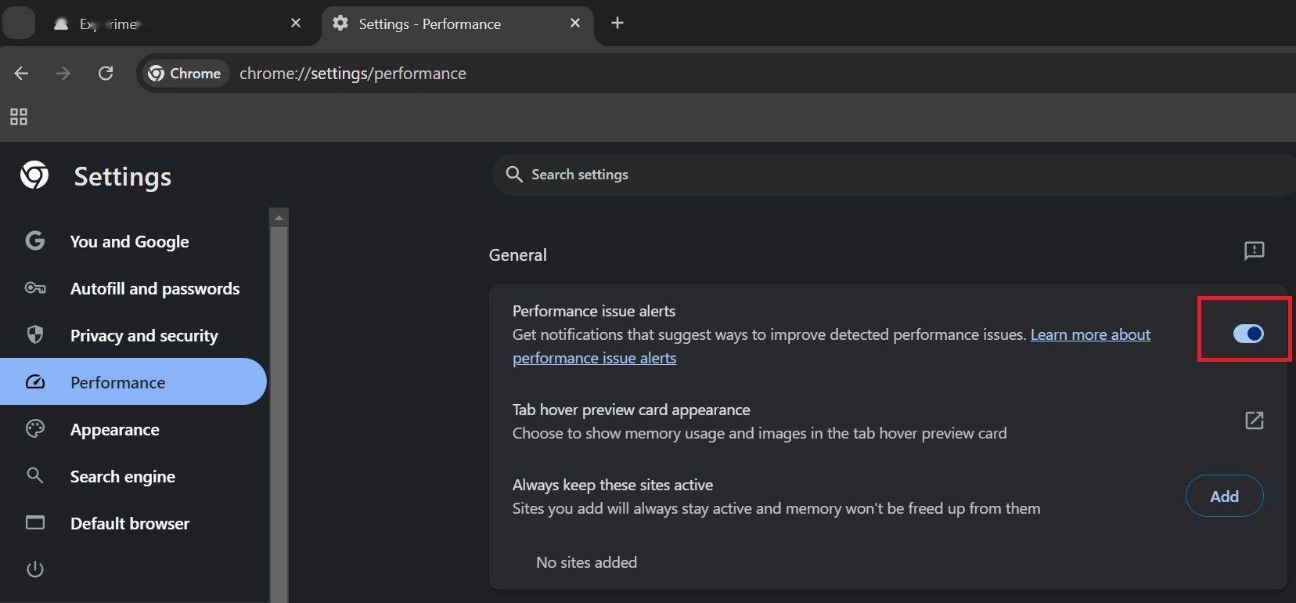Switch to the Settings - Performance tab
The image size is (1296, 603).
click(457, 23)
